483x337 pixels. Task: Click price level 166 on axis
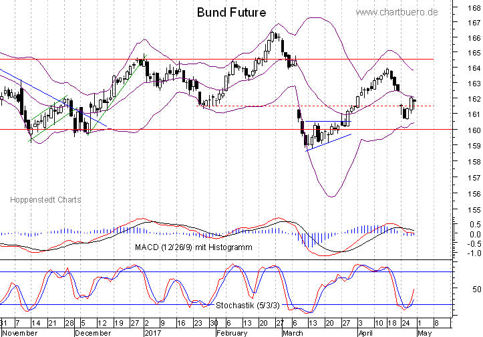pyautogui.click(x=474, y=38)
